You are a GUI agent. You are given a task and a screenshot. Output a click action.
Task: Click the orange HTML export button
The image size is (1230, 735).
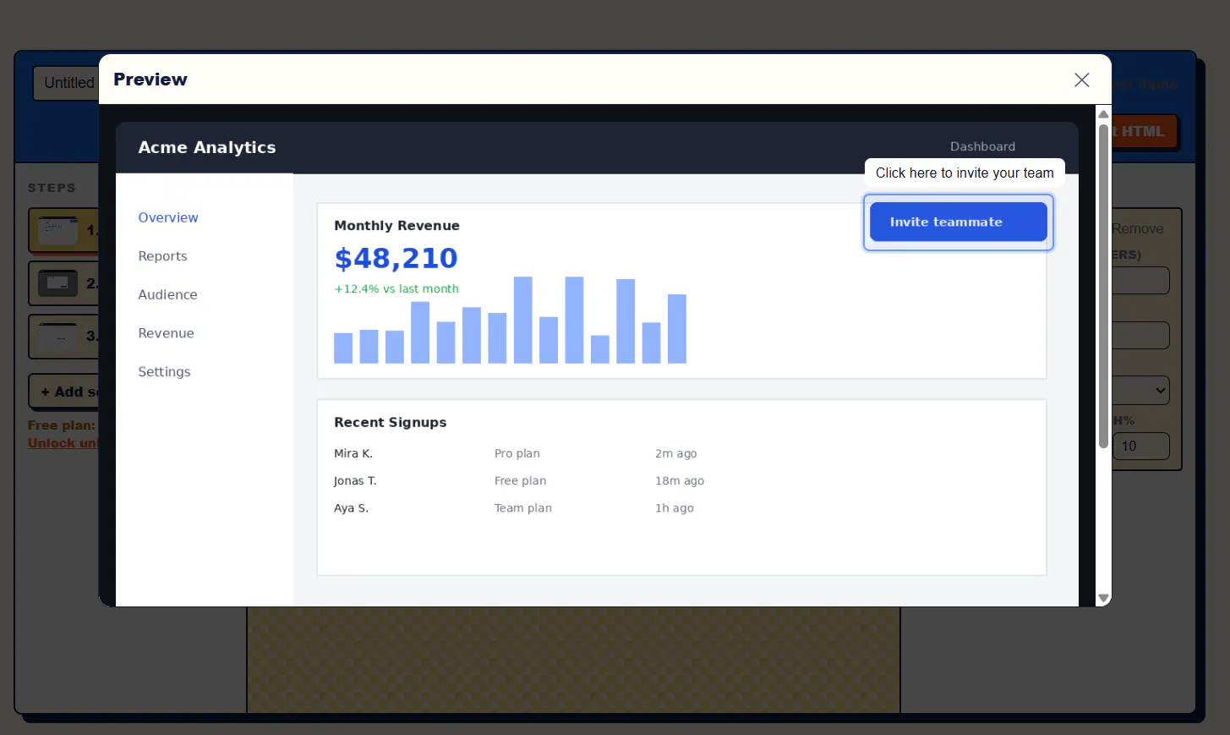(x=1145, y=131)
